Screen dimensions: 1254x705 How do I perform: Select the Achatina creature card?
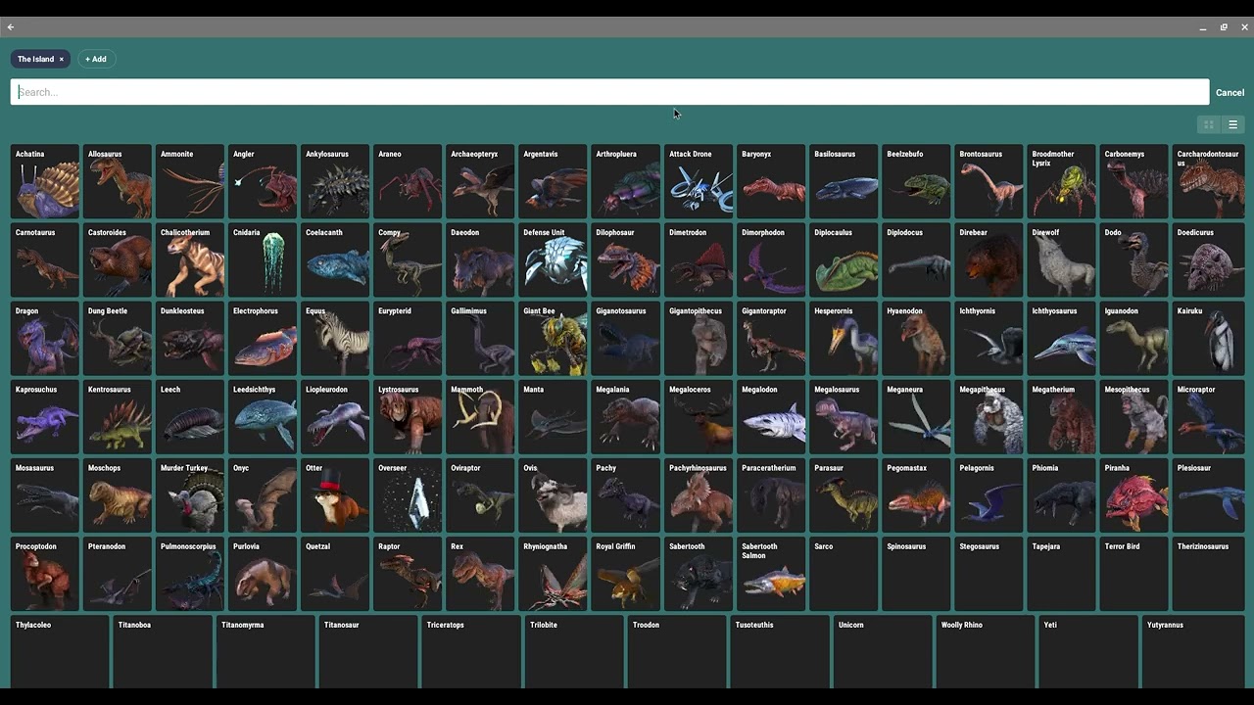tap(45, 181)
